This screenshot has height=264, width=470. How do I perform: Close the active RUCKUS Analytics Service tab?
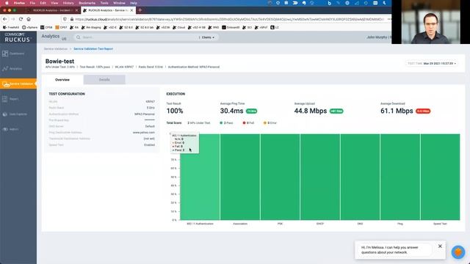(131, 10)
